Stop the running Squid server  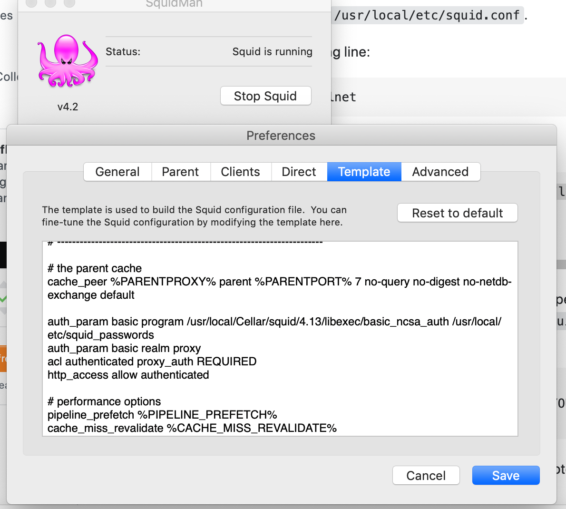266,96
